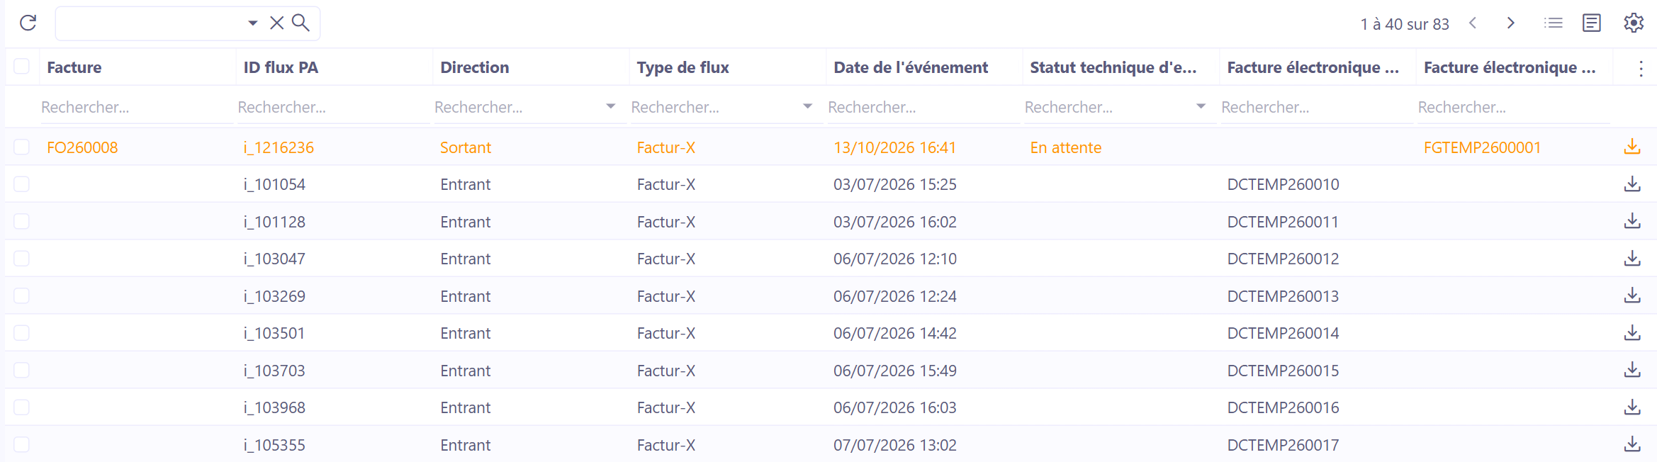The image size is (1657, 462).
Task: Download file for row i_105355
Action: 1632,444
